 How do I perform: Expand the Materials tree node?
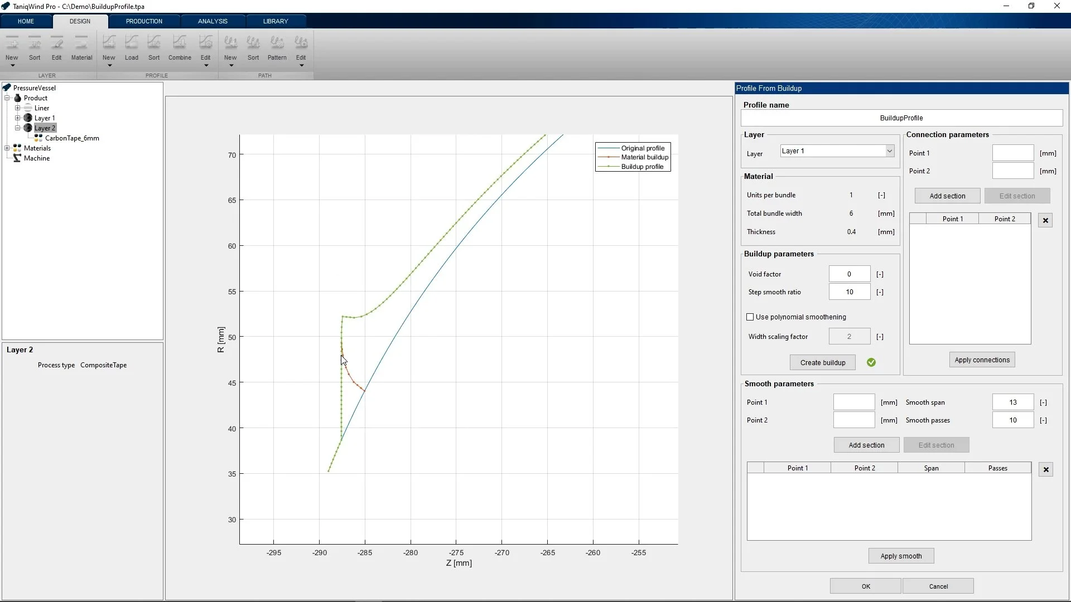(x=7, y=148)
